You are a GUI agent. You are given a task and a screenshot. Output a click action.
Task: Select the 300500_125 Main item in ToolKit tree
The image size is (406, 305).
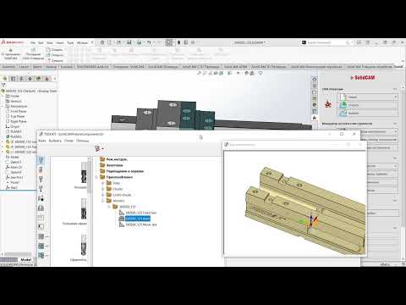(x=138, y=219)
